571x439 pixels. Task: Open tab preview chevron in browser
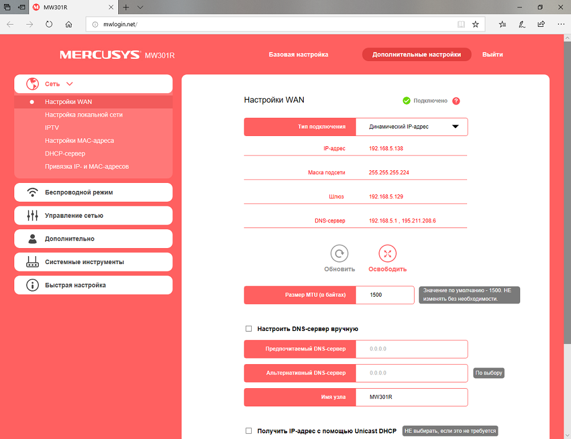point(140,7)
